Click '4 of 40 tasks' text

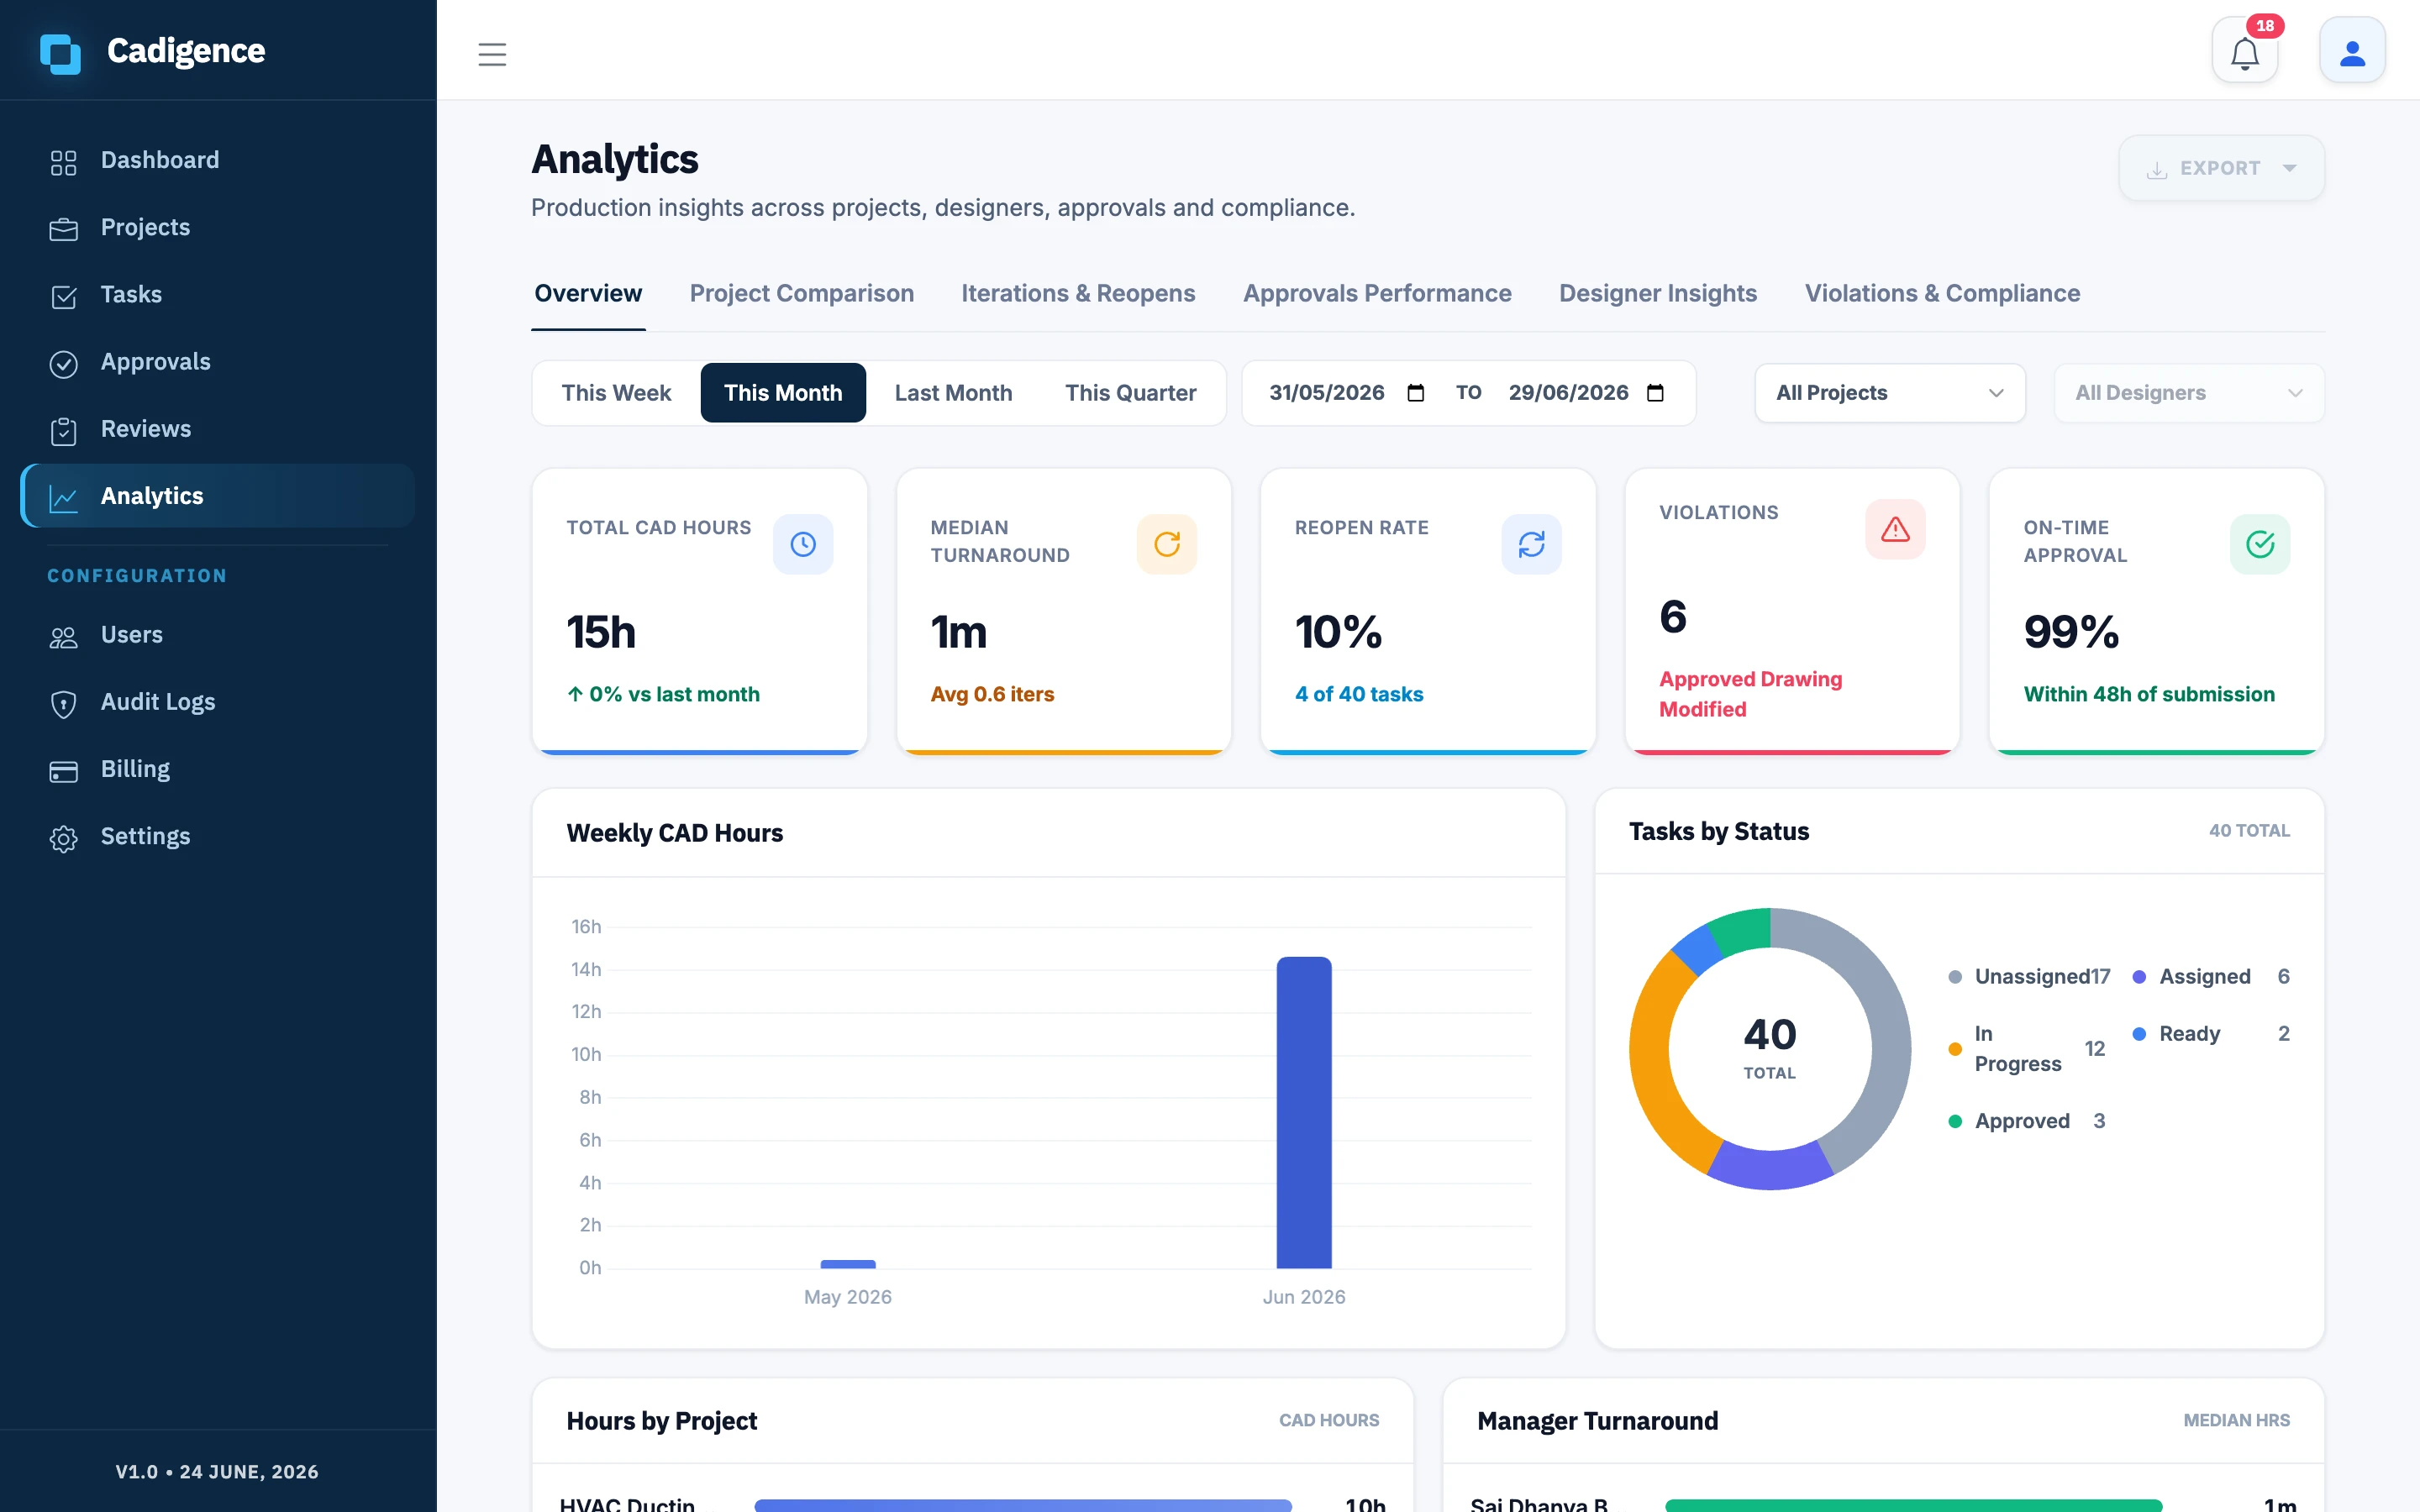[1359, 694]
